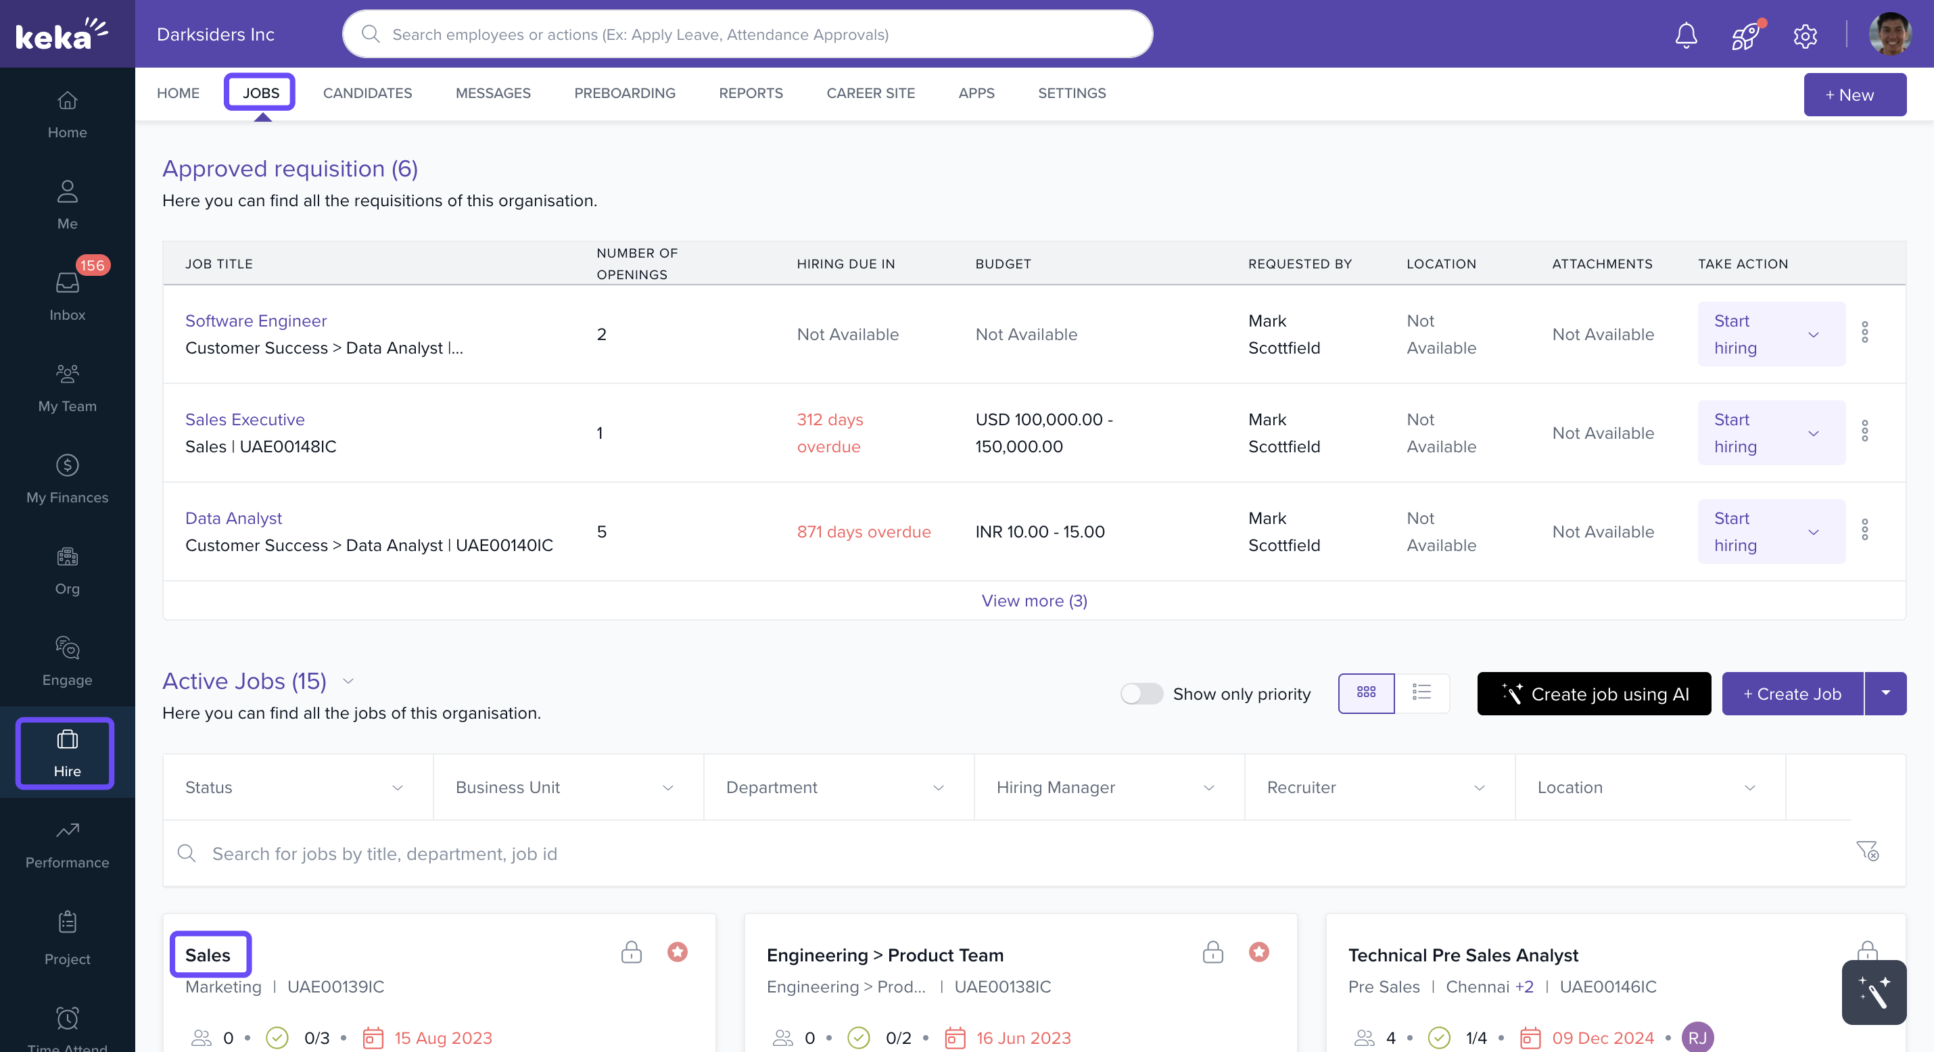
Task: Switch to CANDIDATES tab
Action: [367, 93]
